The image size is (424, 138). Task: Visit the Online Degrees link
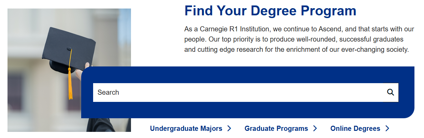[x=355, y=128]
